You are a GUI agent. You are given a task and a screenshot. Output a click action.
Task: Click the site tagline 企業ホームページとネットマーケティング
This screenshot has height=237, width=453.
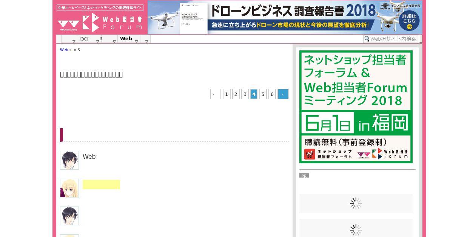[100, 8]
